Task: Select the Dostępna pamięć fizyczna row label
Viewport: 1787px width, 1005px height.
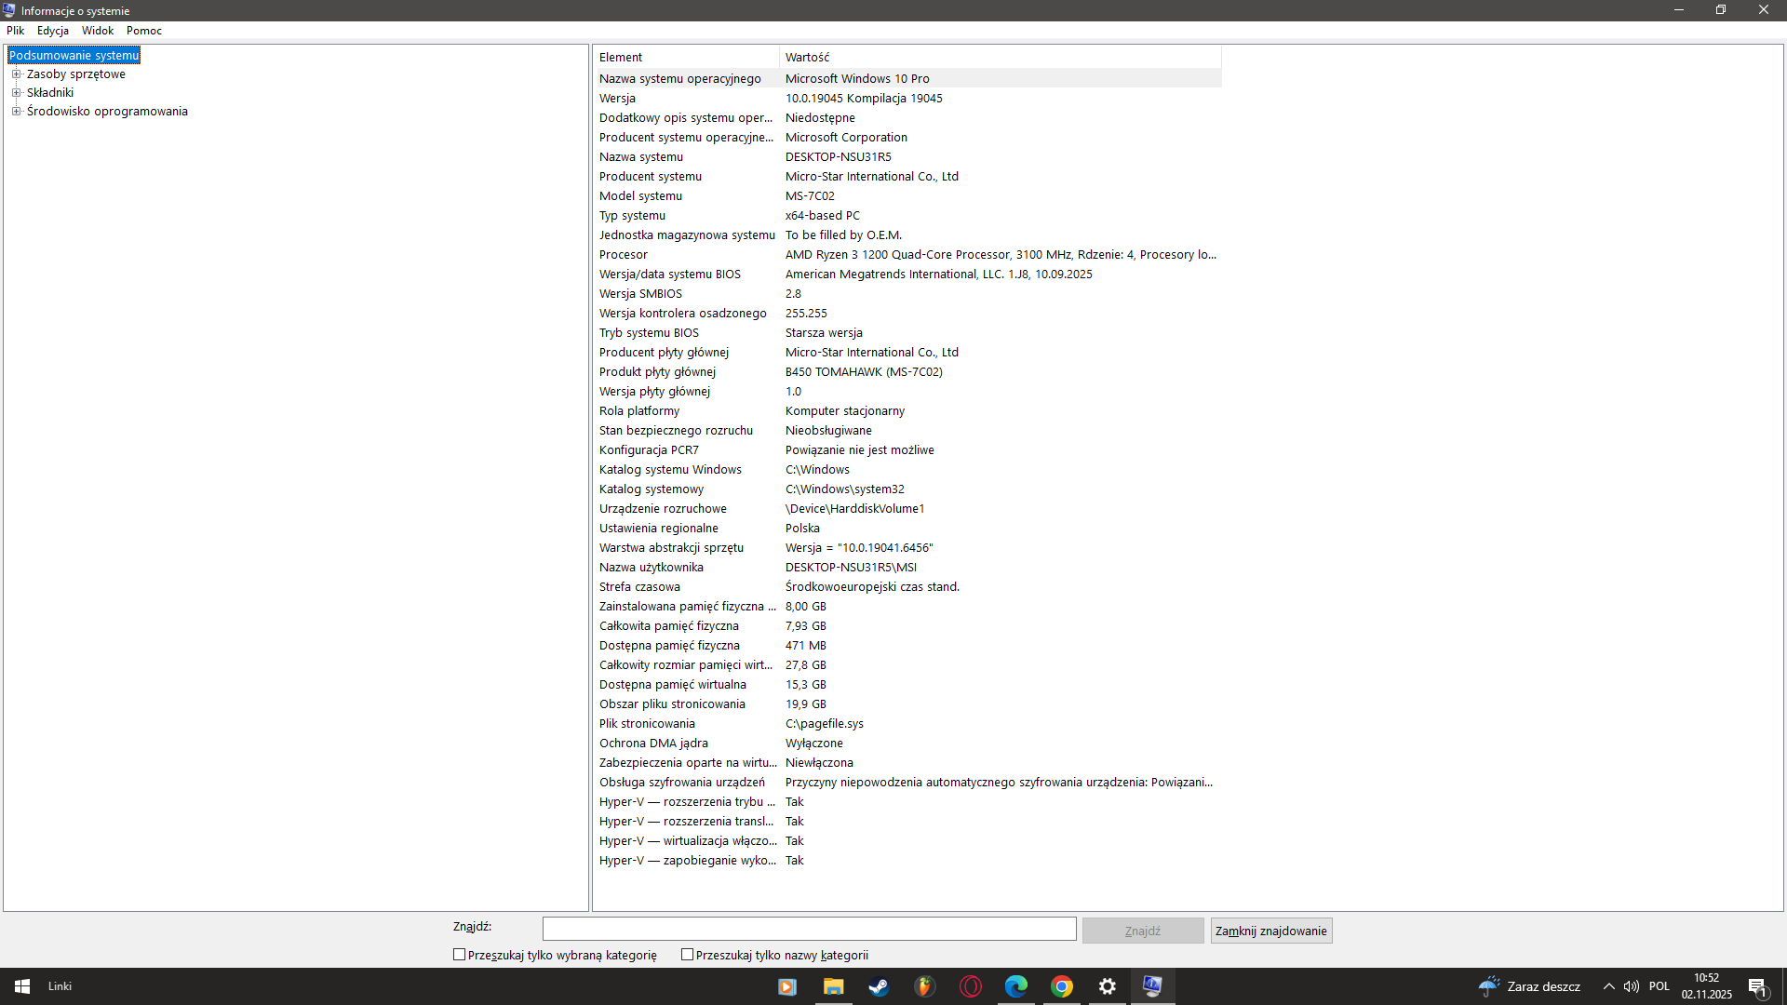Action: click(669, 646)
